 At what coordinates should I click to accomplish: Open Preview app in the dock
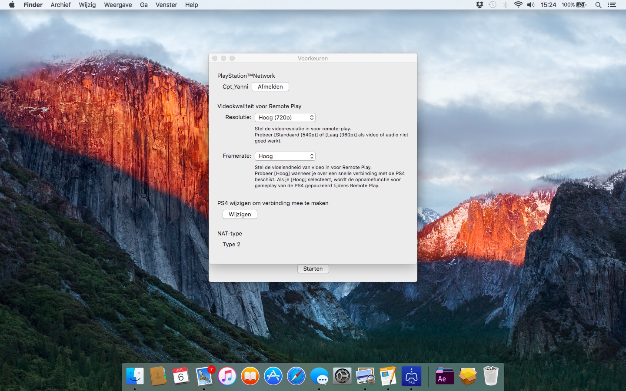tap(365, 376)
